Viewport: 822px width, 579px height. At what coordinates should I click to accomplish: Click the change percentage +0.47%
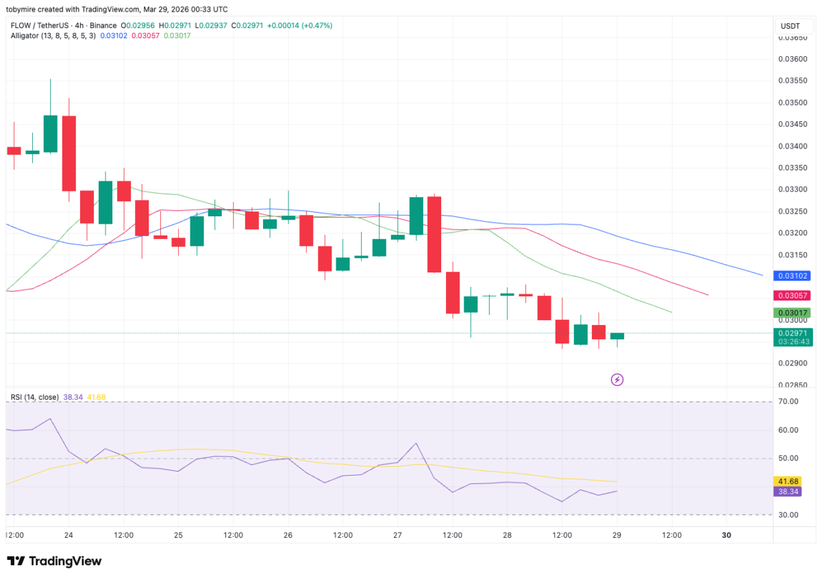tap(315, 23)
